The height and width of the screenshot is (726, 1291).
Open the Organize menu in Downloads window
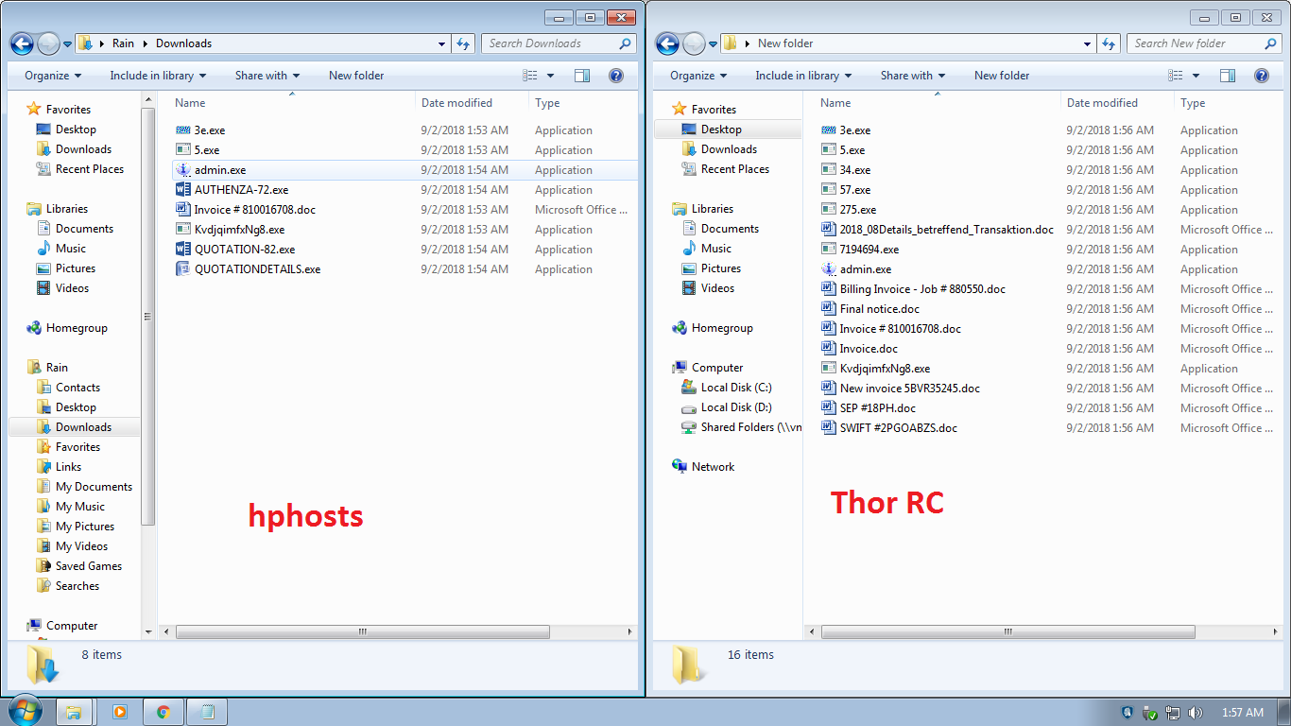click(53, 76)
